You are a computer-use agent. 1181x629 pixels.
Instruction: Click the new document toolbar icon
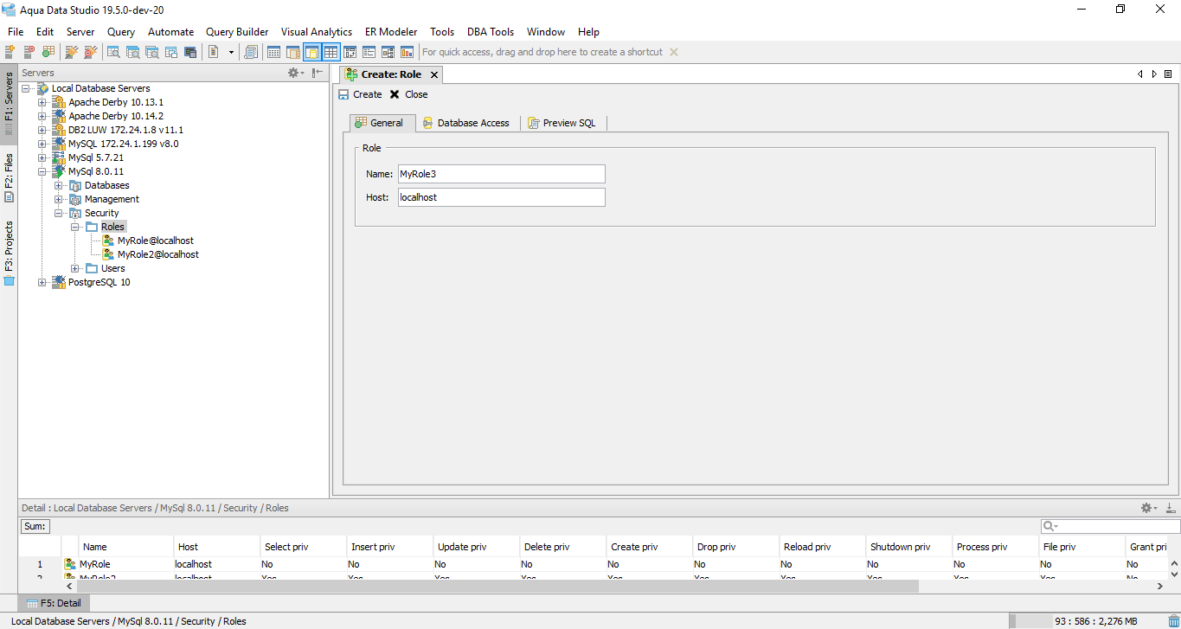pyautogui.click(x=214, y=52)
